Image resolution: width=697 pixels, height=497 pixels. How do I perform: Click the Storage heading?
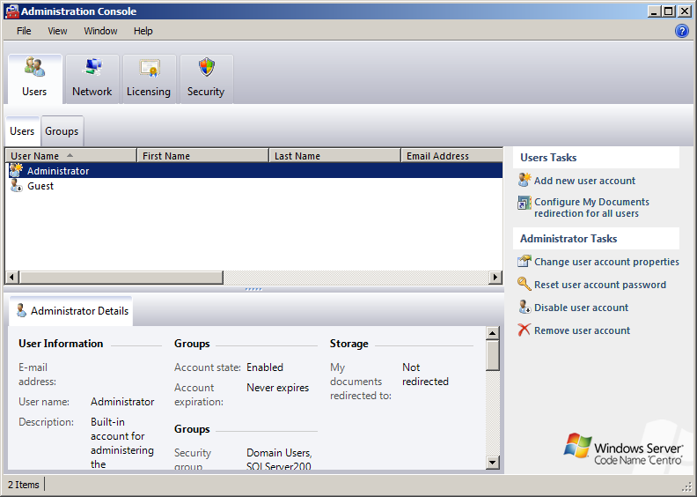click(x=349, y=344)
